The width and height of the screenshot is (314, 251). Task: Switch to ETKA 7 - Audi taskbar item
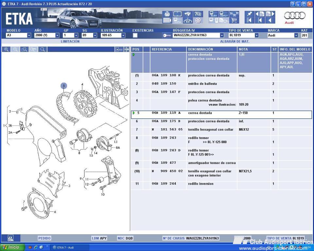coord(69,247)
